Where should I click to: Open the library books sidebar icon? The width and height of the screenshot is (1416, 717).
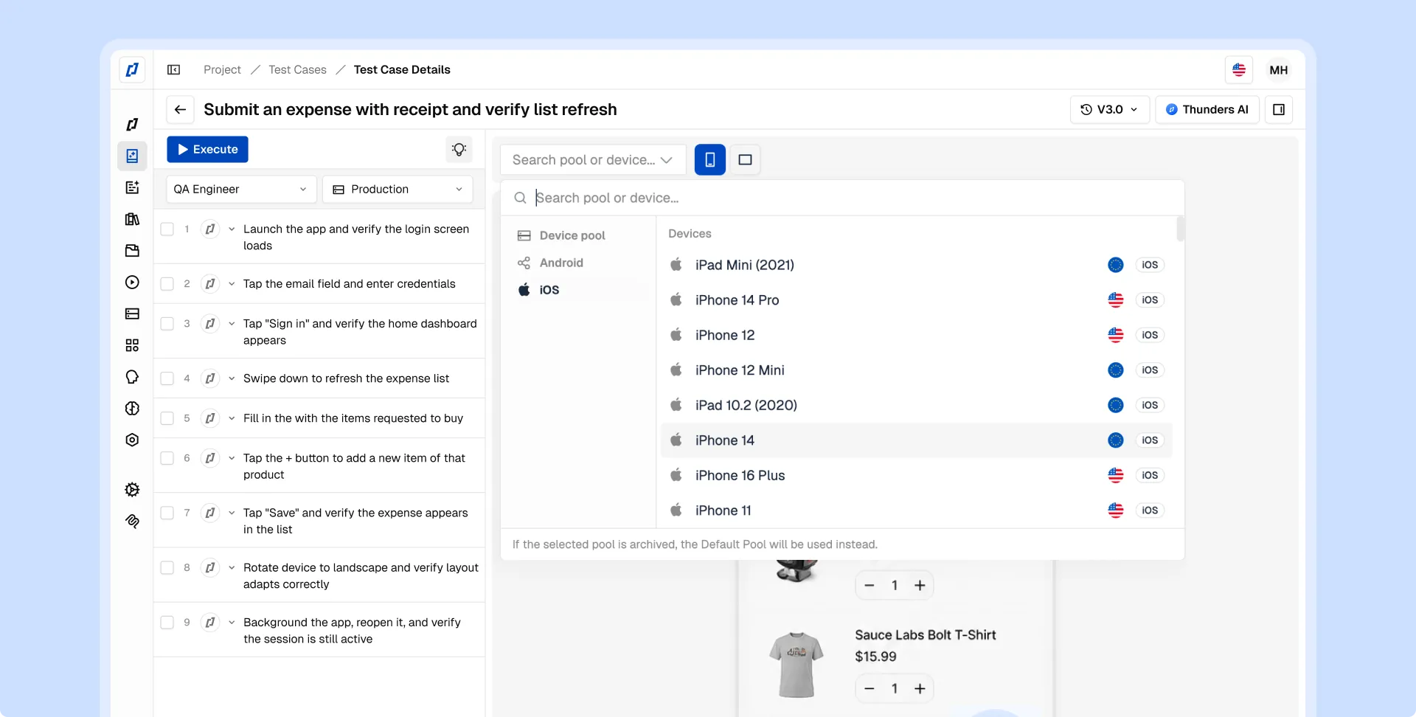click(132, 219)
